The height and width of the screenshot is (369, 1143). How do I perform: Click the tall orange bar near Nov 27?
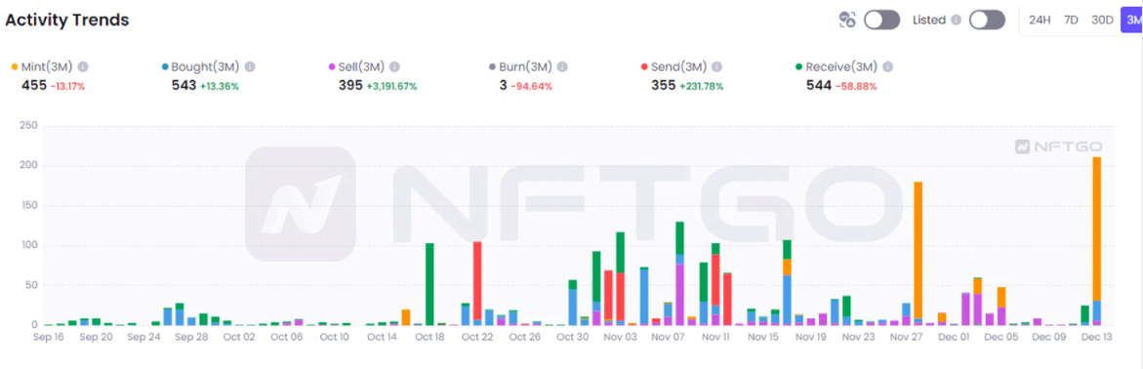[x=918, y=250]
